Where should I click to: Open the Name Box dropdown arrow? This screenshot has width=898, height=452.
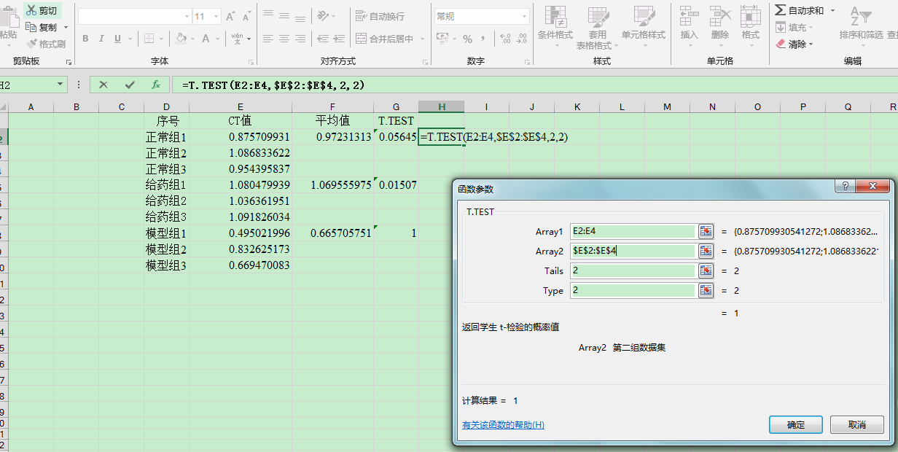[60, 85]
